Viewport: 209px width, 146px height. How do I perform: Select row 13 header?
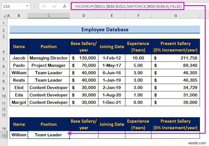click(4, 115)
